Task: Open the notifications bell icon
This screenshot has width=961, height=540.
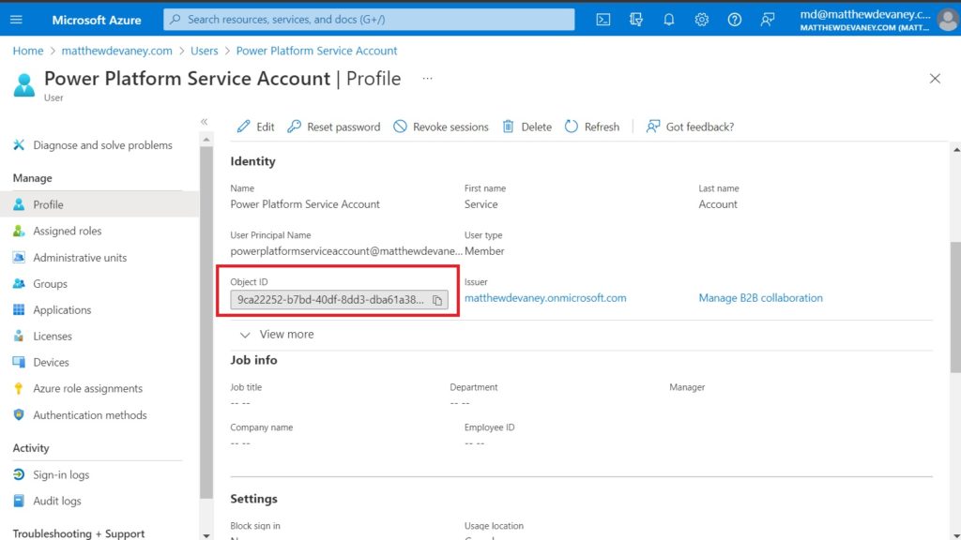Action: pyautogui.click(x=668, y=20)
